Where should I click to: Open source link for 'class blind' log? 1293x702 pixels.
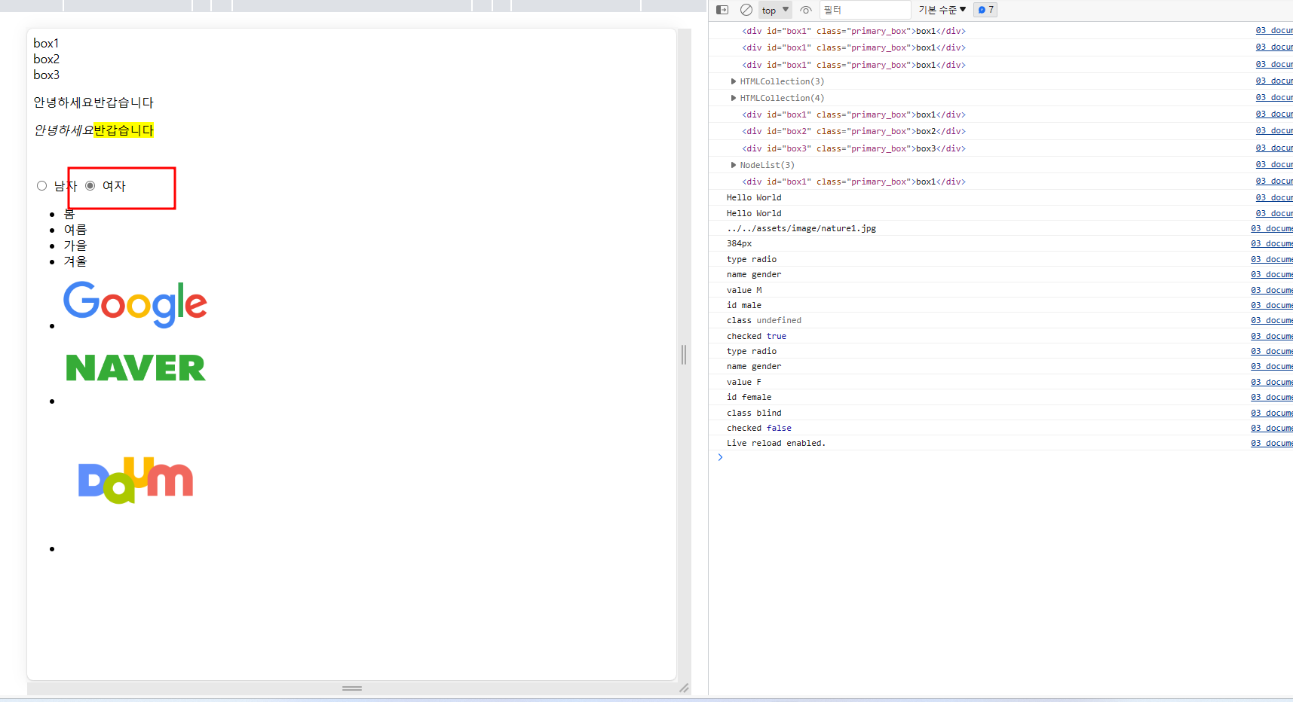click(1272, 413)
